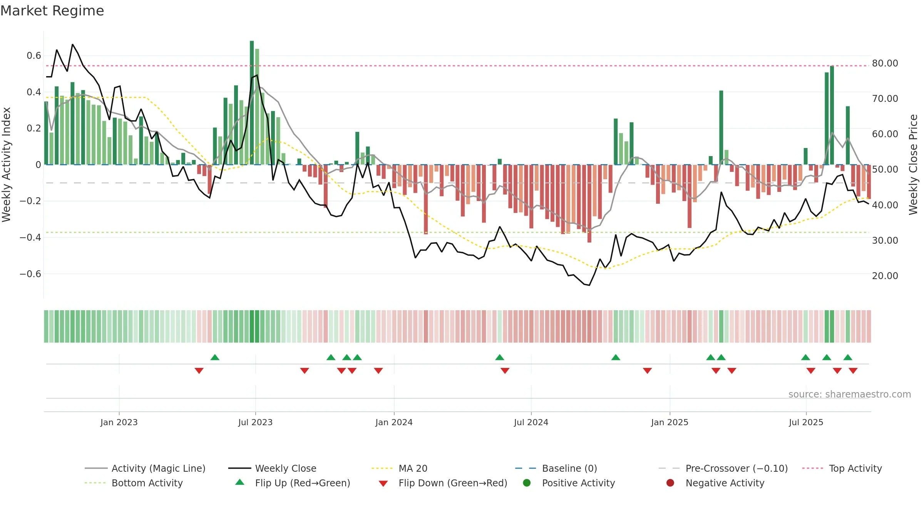
Task: Click the 30.00 price tick on the right axis
Action: [885, 240]
